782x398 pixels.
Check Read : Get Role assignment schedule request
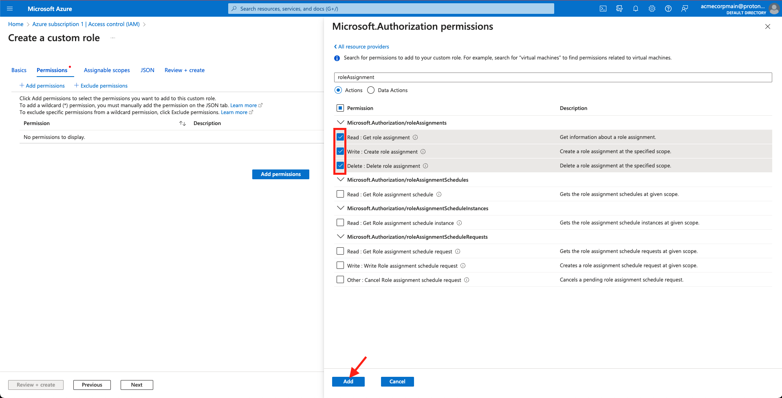coord(340,251)
